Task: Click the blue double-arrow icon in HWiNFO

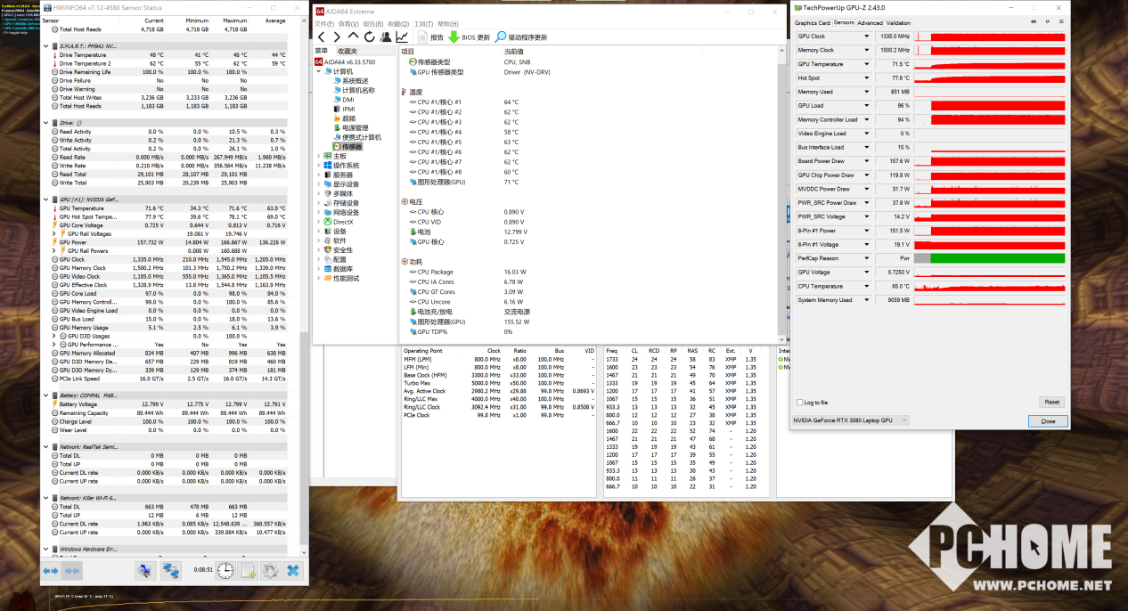Action: (x=51, y=570)
